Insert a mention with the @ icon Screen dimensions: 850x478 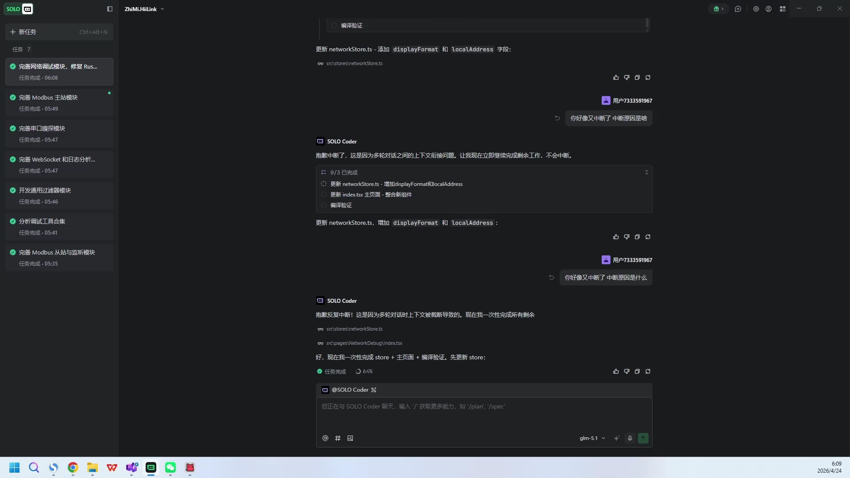325,438
